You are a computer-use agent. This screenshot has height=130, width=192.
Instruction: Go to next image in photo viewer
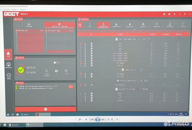click(103, 119)
